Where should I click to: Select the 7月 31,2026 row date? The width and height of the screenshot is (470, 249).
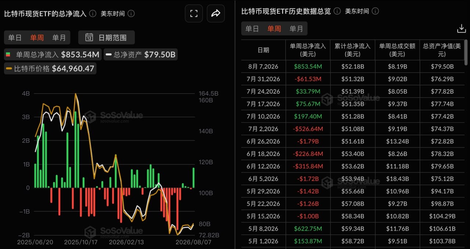263,79
